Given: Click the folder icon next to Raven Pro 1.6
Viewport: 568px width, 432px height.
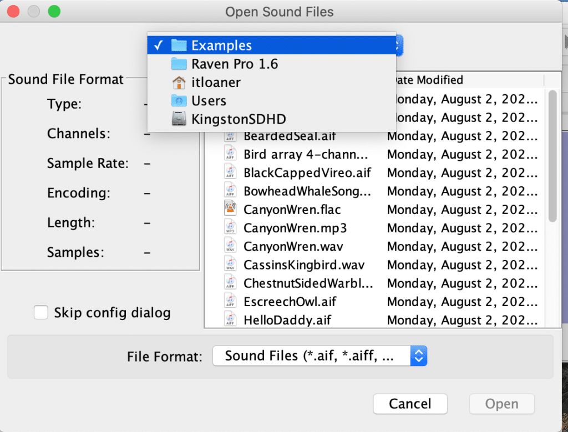Looking at the screenshot, I should coord(179,63).
